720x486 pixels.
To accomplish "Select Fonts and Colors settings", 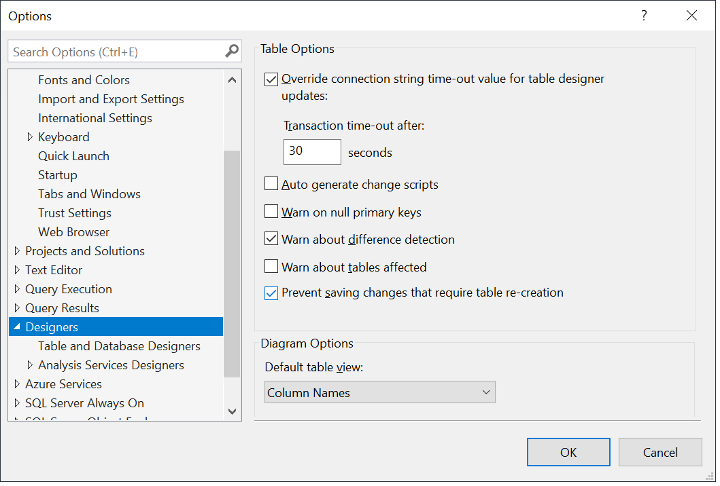I will coord(84,79).
